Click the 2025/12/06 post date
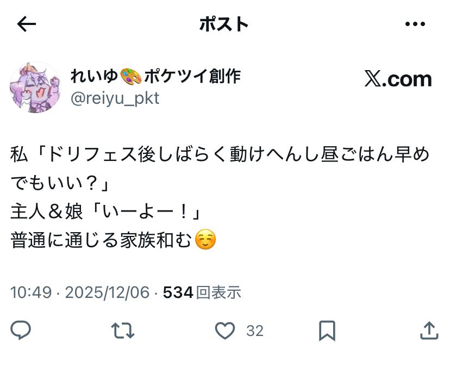450x386 pixels. click(107, 292)
